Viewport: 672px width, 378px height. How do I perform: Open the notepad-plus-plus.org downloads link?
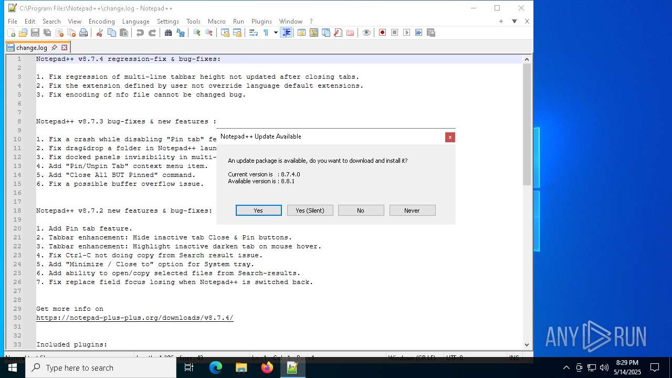(134, 318)
